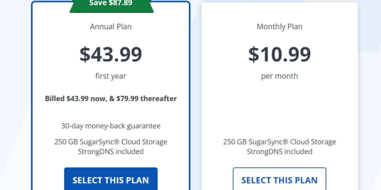This screenshot has width=381, height=190.
Task: Click StrongDNS included in Annual card
Action: point(111,152)
